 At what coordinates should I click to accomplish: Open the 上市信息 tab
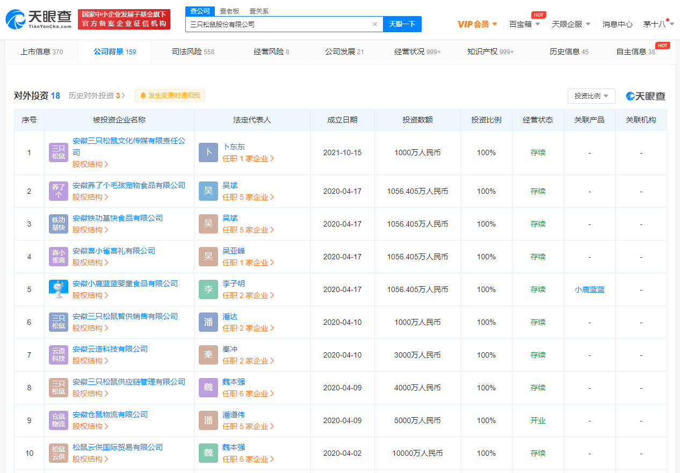pos(42,52)
